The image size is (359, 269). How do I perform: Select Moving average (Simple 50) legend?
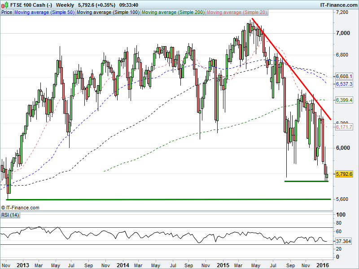point(44,13)
